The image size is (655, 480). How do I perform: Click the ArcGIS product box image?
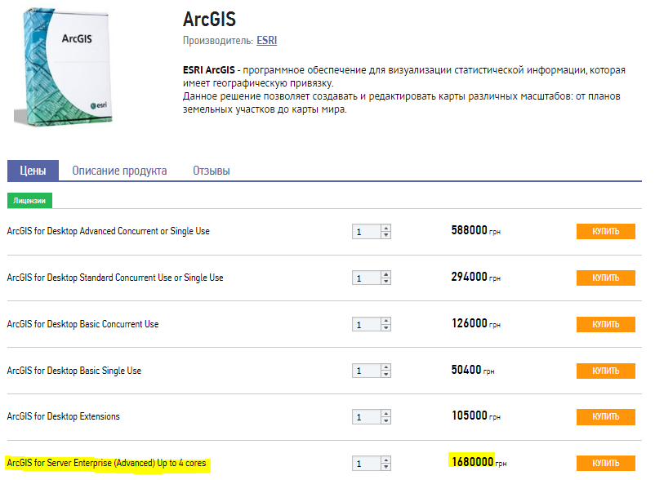(x=64, y=67)
